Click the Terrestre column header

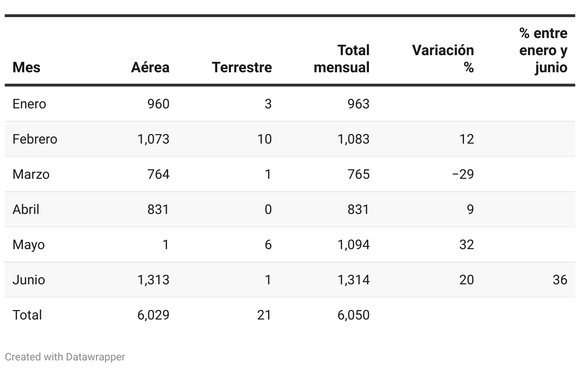coord(242,68)
